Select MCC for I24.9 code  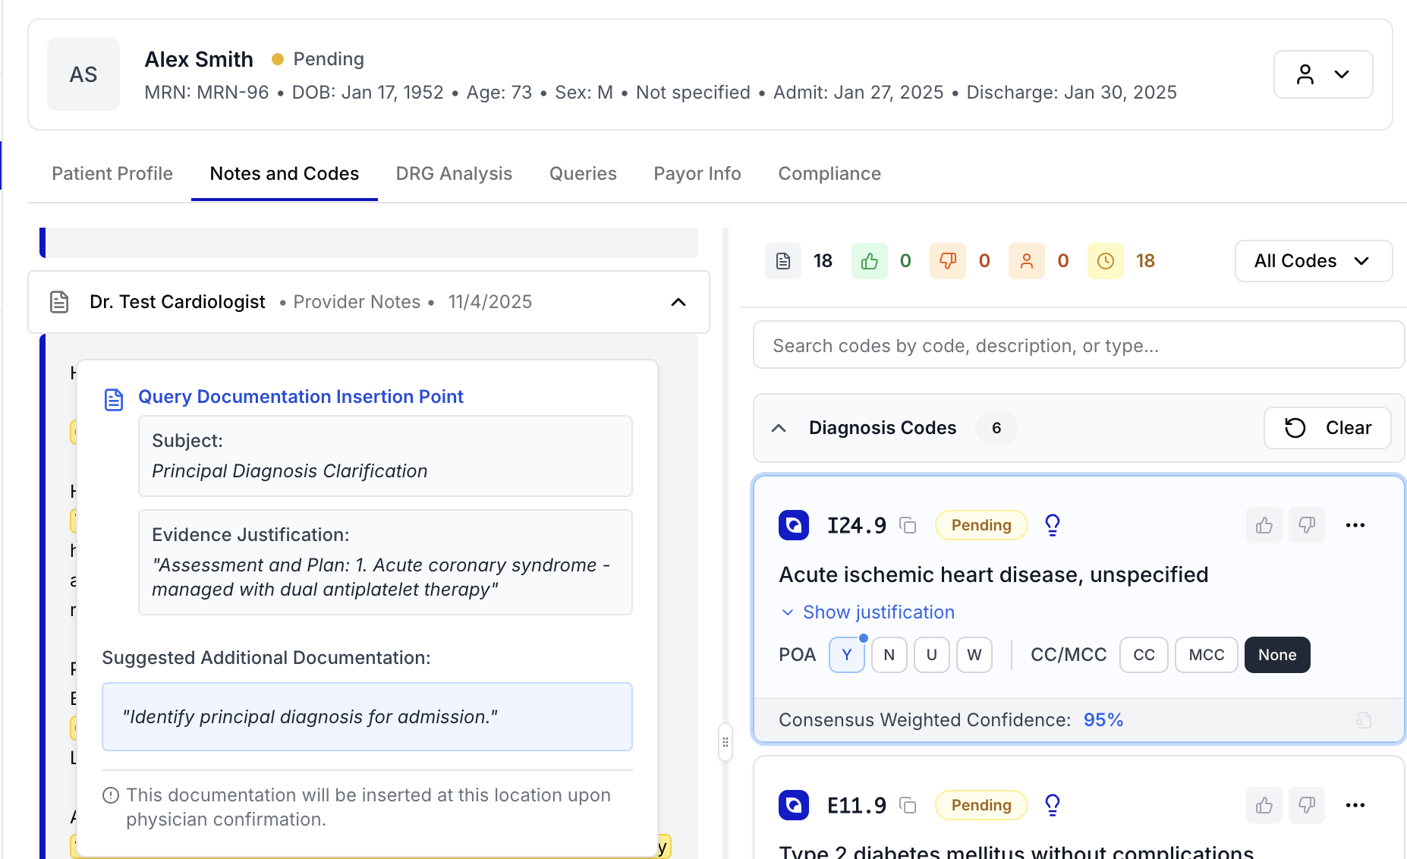(1206, 655)
